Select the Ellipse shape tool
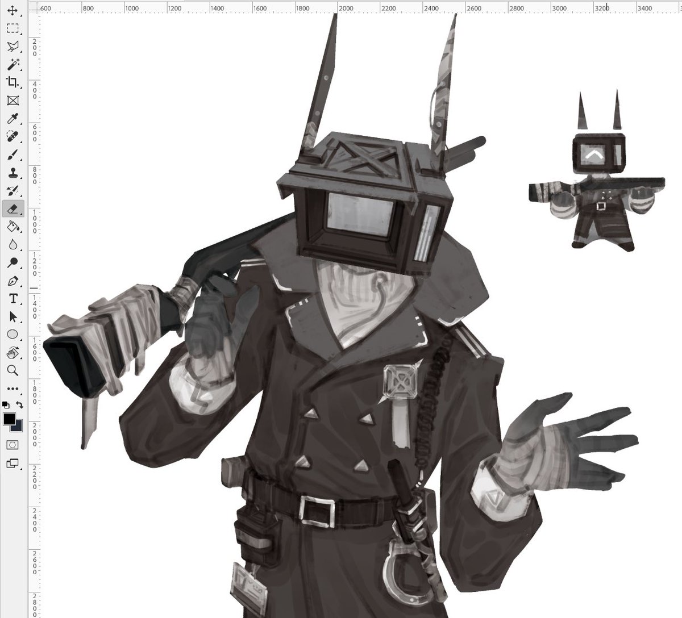 tap(13, 335)
